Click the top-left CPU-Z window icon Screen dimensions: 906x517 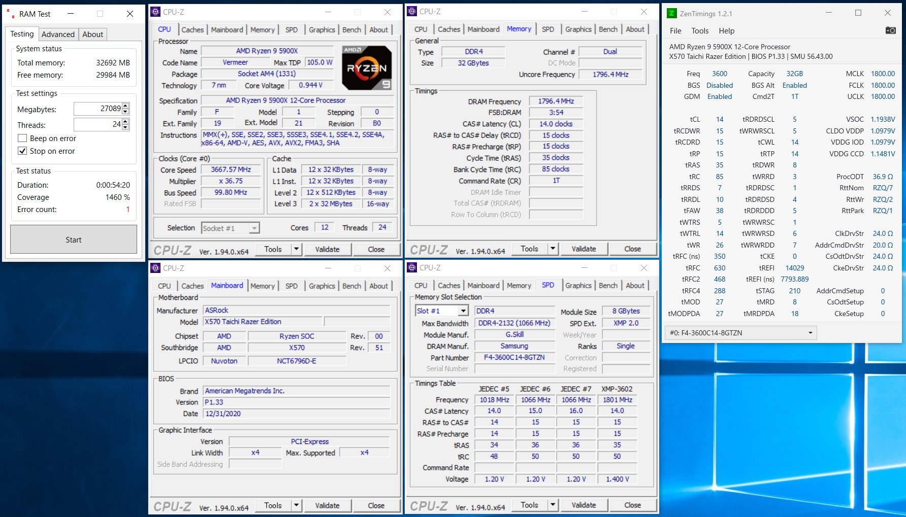156,12
